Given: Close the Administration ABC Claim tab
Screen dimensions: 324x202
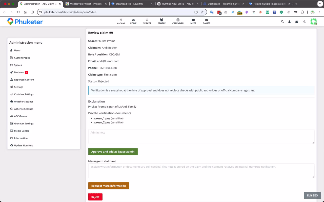Looking at the screenshot, I should (x=60, y=4).
